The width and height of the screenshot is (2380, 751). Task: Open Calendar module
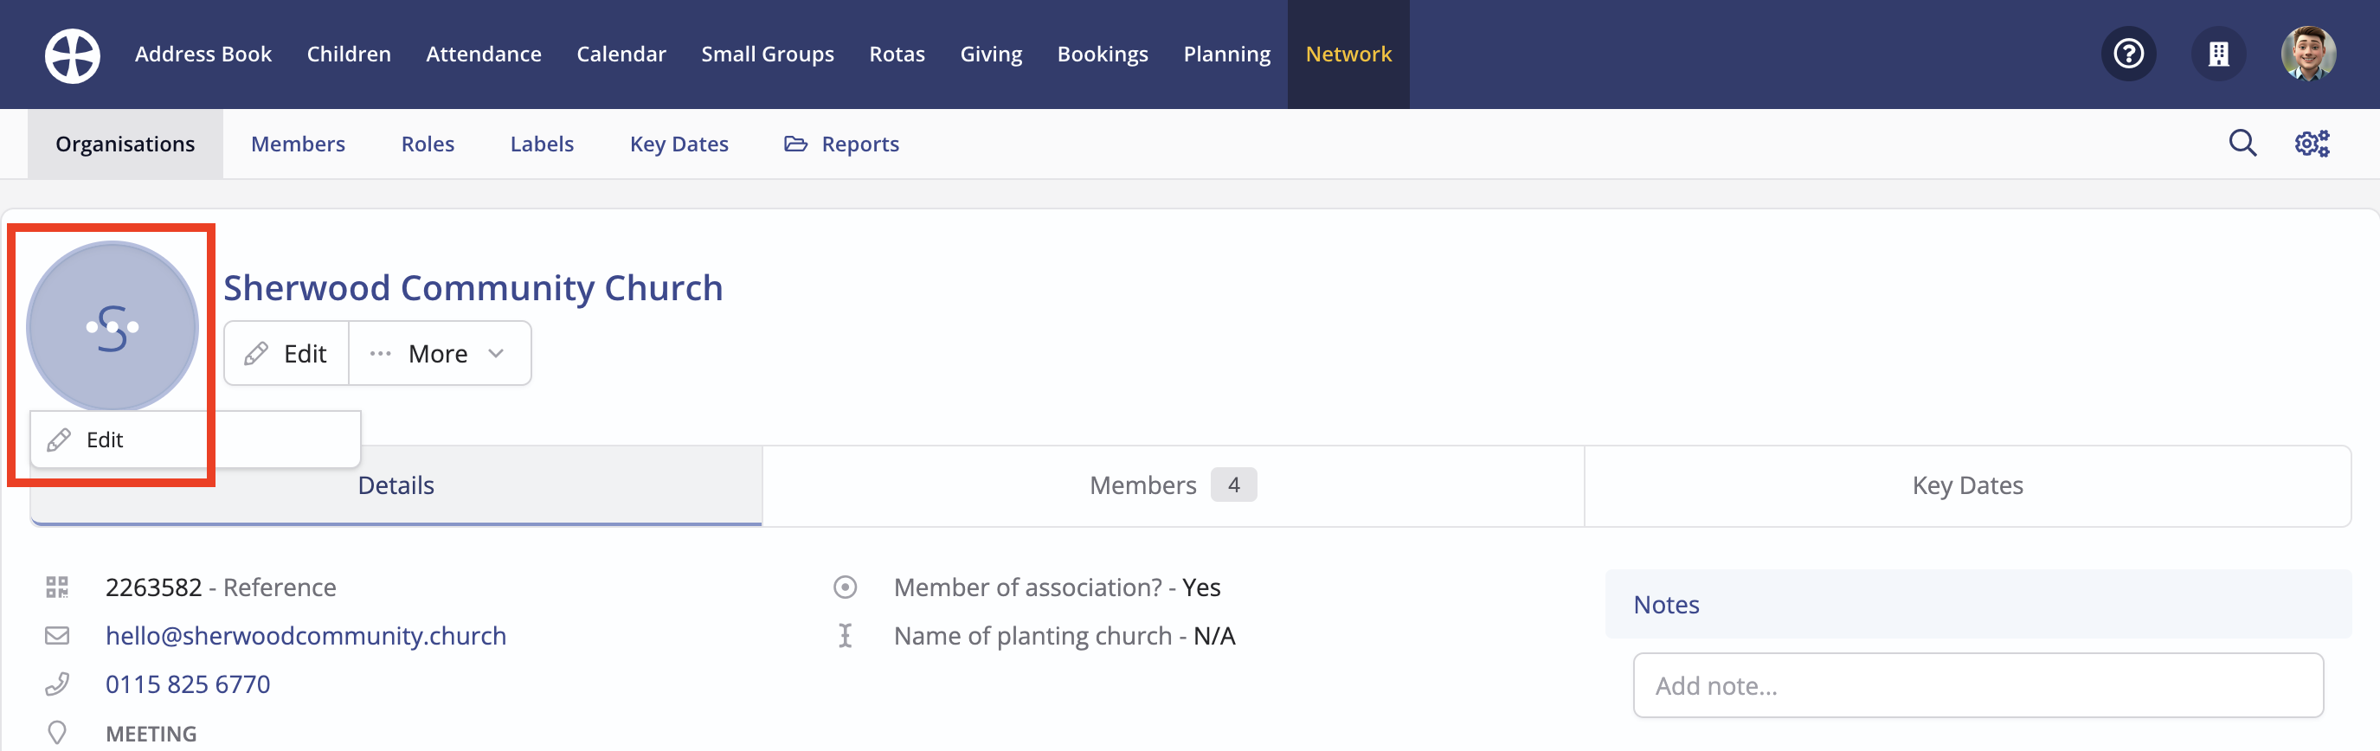click(x=621, y=54)
